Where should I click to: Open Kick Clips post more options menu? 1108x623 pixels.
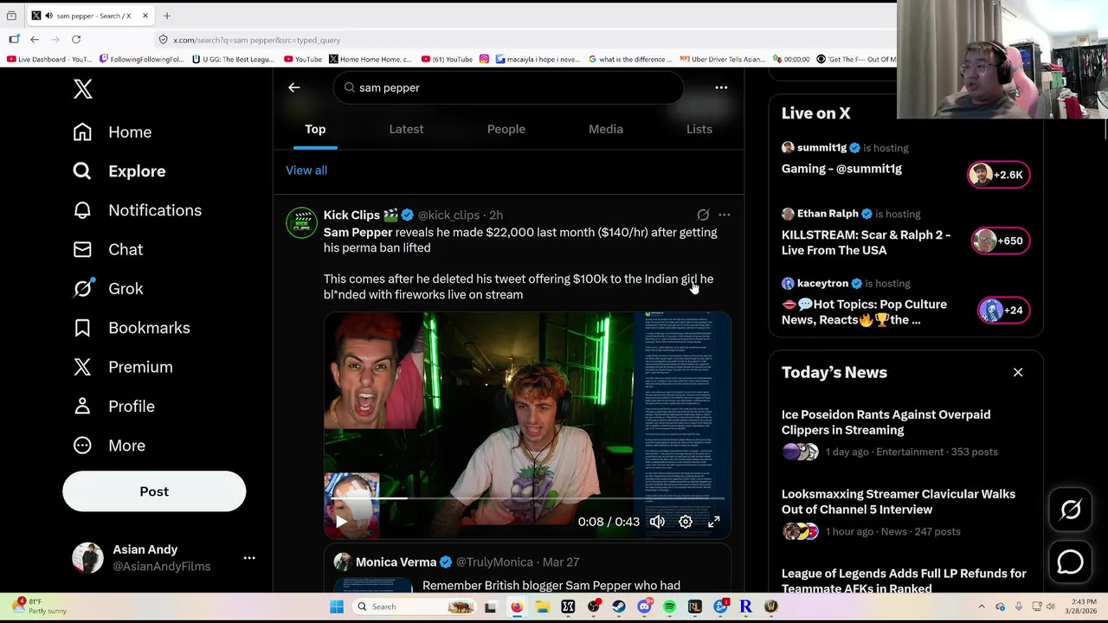point(725,215)
